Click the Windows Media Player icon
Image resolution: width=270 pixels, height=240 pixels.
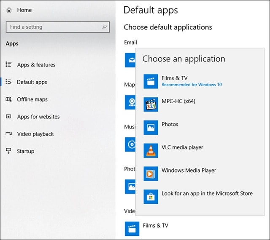[151, 173]
